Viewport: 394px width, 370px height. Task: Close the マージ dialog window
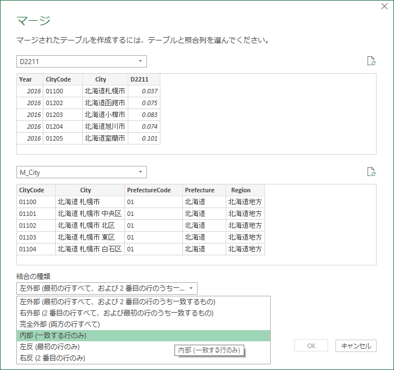(384, 6)
